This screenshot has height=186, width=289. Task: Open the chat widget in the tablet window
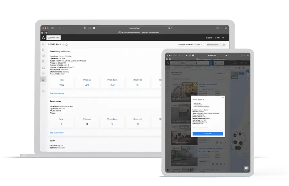click(x=246, y=168)
